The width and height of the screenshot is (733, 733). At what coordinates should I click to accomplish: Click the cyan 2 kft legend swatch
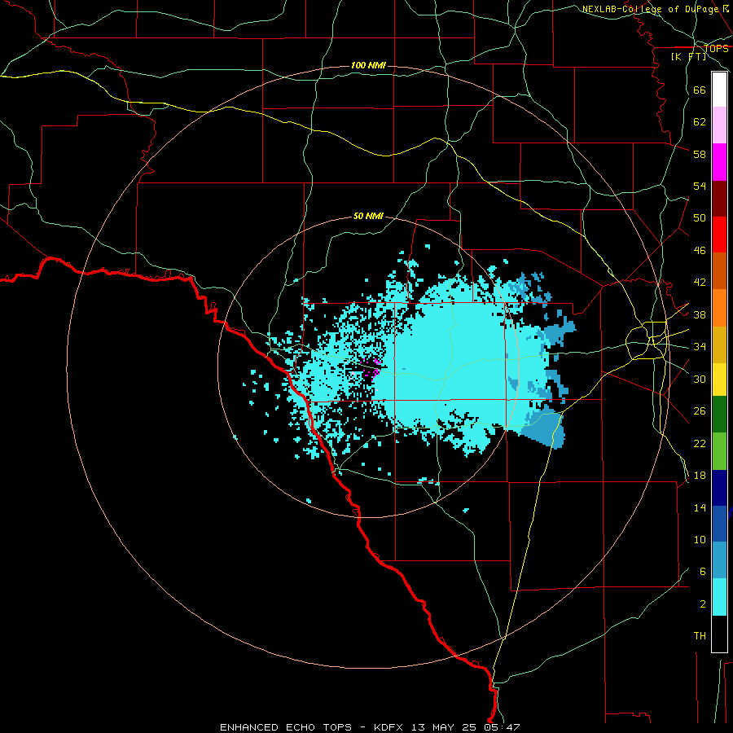pyautogui.click(x=719, y=597)
